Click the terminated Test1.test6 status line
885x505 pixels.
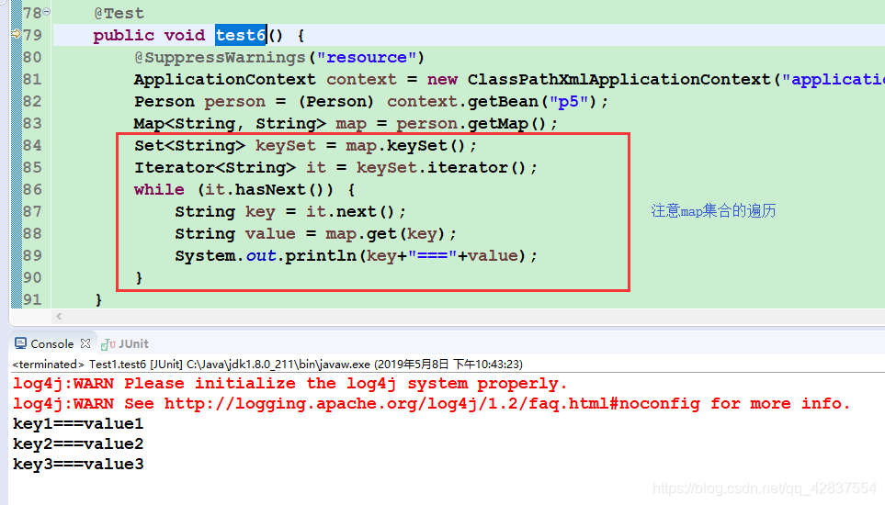267,365
